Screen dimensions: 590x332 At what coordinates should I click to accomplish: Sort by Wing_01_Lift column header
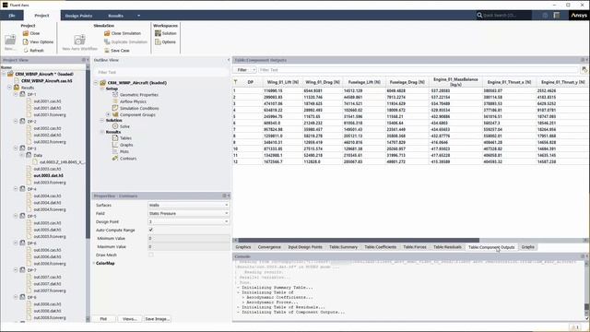coord(283,82)
